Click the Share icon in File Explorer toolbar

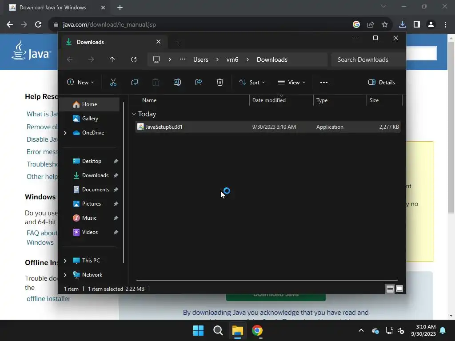point(199,82)
